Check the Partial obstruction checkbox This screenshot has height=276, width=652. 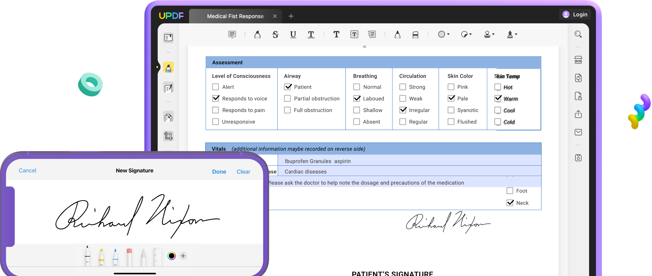coord(287,98)
